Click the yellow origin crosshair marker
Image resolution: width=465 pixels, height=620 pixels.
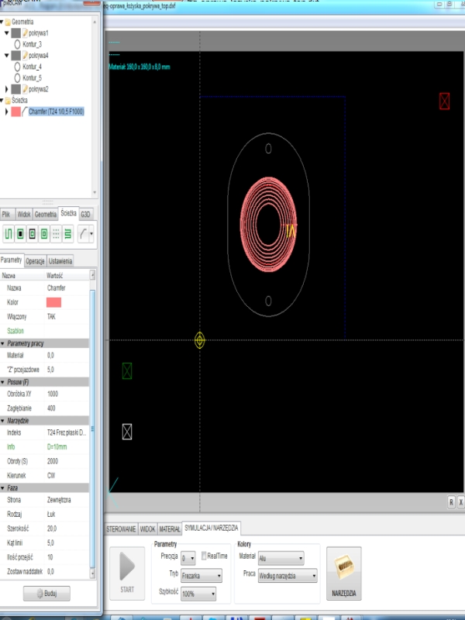[x=200, y=340]
